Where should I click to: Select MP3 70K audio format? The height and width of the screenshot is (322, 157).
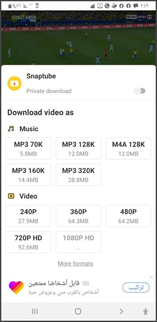point(28,149)
